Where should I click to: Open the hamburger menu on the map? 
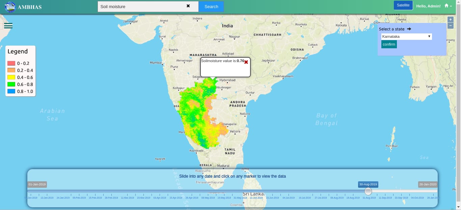(8, 26)
